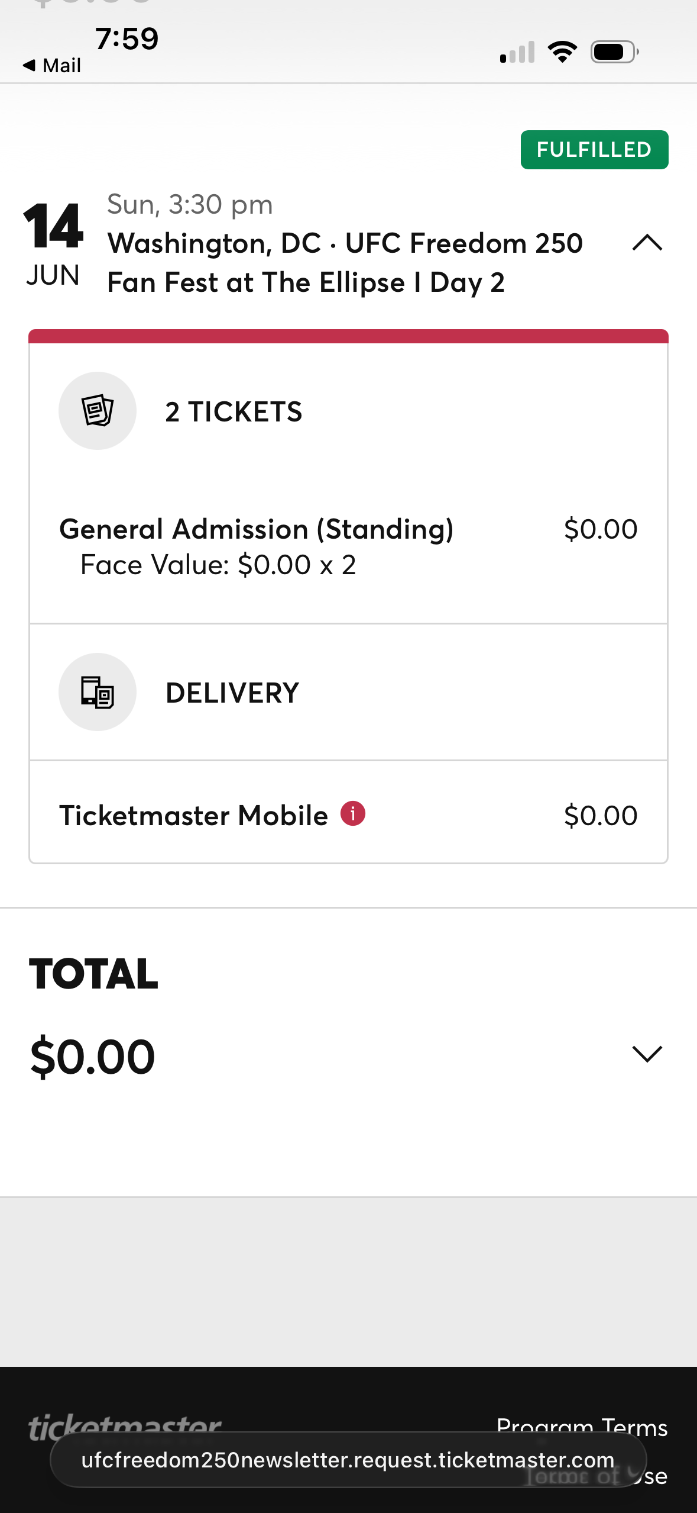Tap the battery indicator icon
This screenshot has height=1513, width=697.
click(614, 52)
